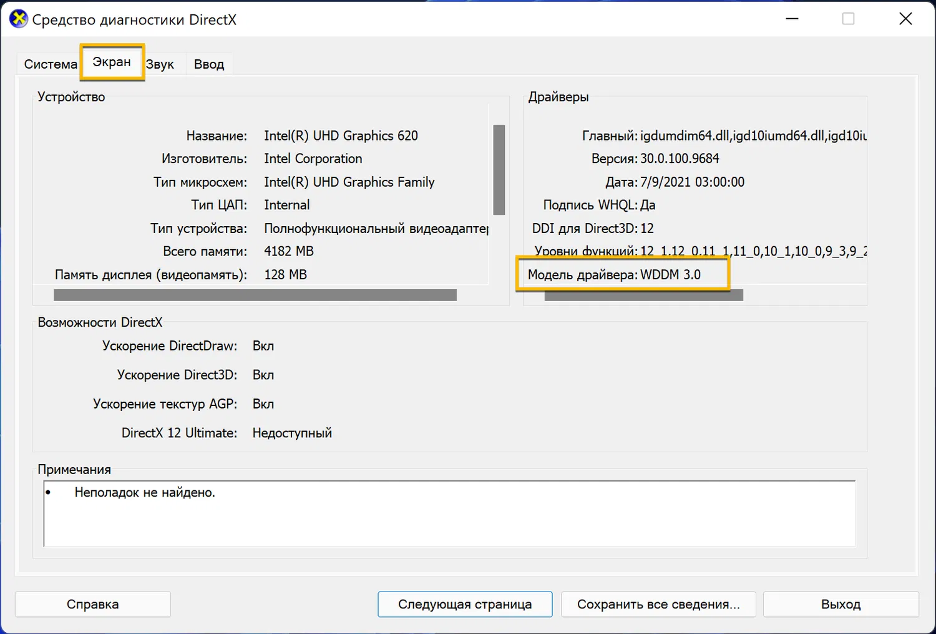Screen dimensions: 936x634
Task: Click the WDDM 3.0 driver model value
Action: point(670,274)
